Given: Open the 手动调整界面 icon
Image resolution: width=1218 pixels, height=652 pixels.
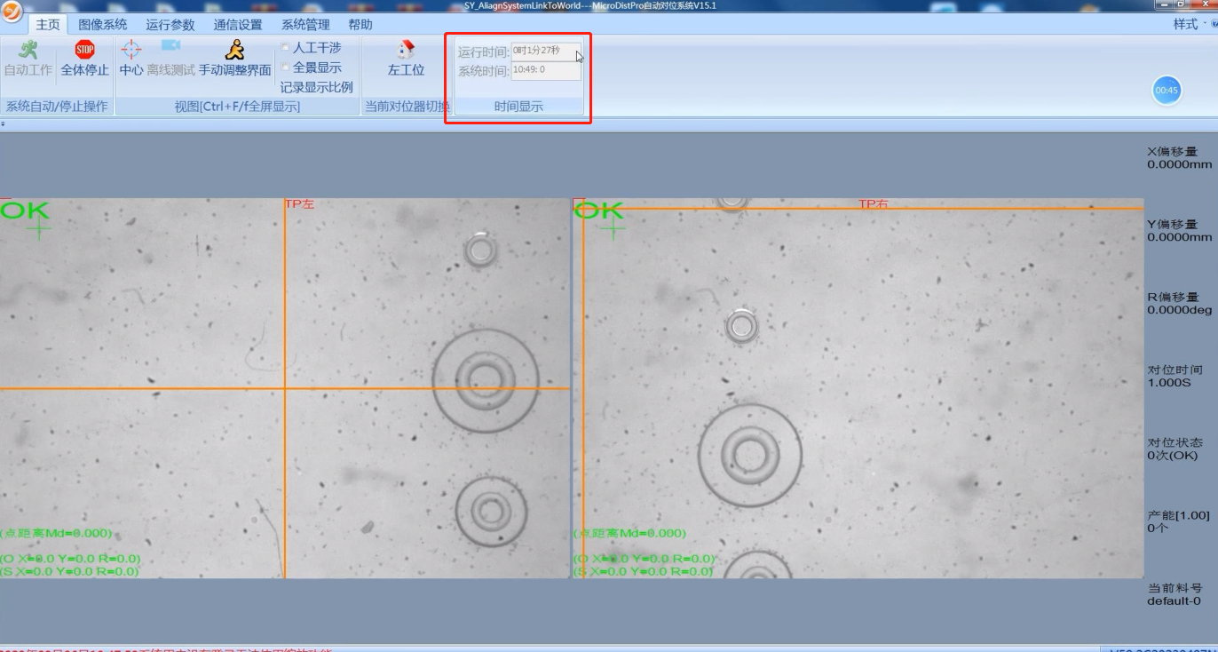Looking at the screenshot, I should click(234, 50).
